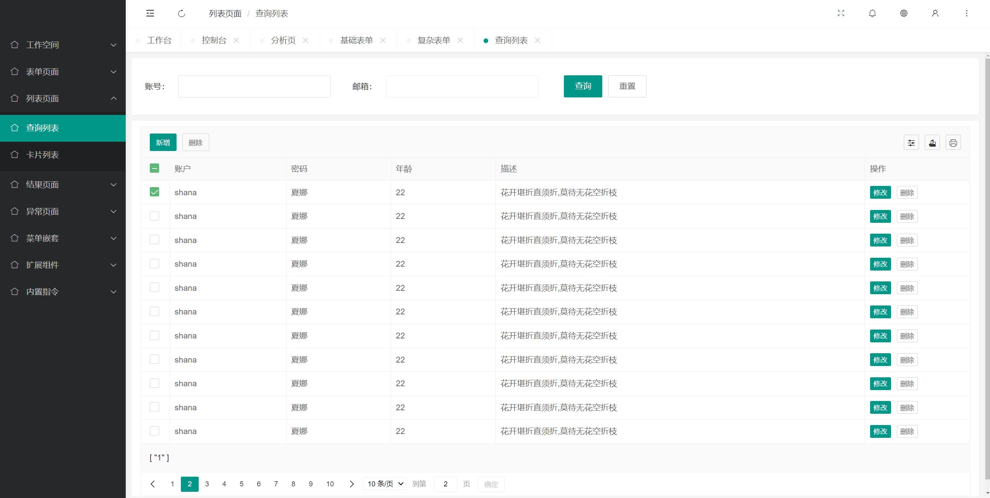990x498 pixels.
Task: Check the second shana row checkbox
Action: coord(154,216)
